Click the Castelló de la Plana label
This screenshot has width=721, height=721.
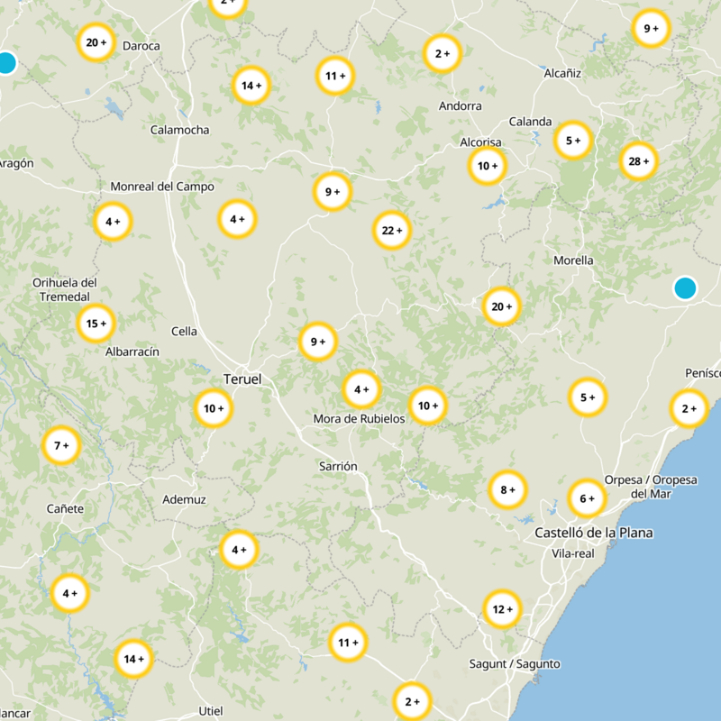click(594, 533)
